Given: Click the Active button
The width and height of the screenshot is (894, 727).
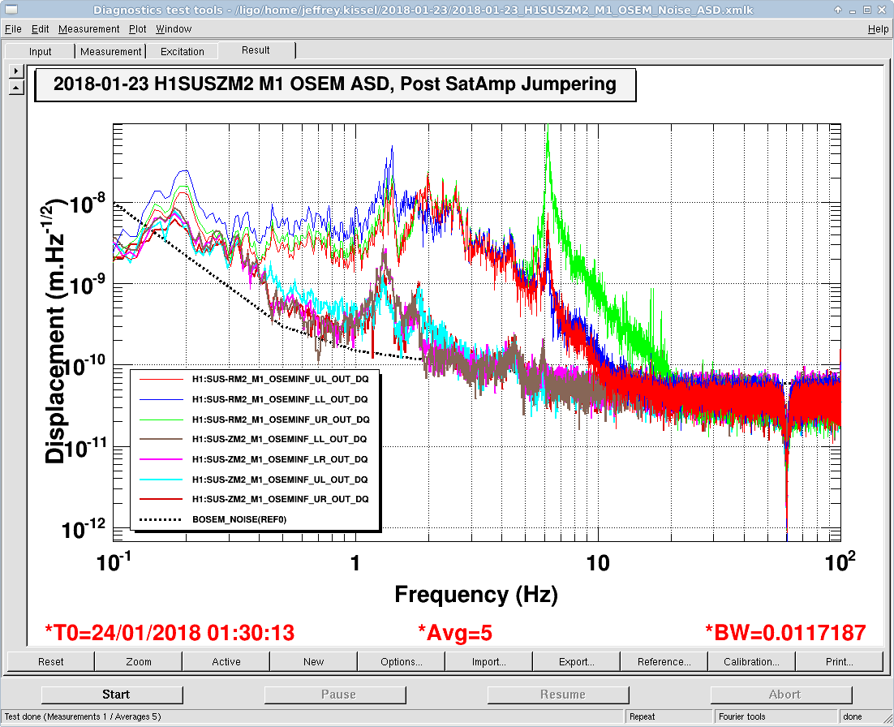Looking at the screenshot, I should tap(226, 661).
